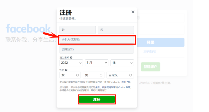Click the help icon beside 性别
Image resolution: width=209 pixels, height=112 pixels.
[x=66, y=70]
